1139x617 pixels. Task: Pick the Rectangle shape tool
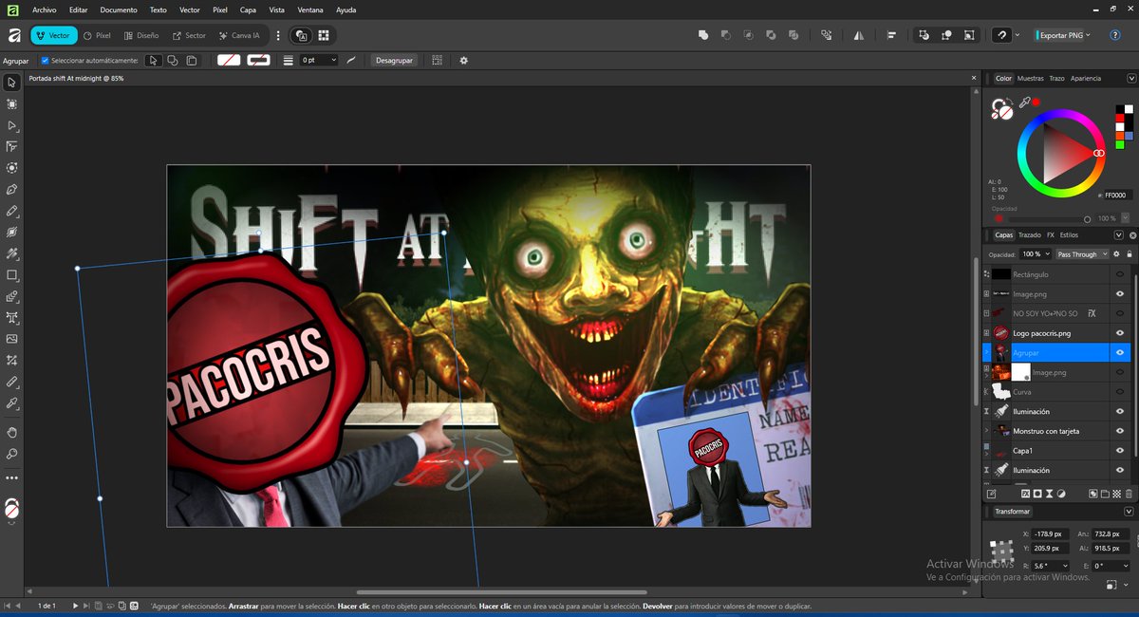[12, 275]
